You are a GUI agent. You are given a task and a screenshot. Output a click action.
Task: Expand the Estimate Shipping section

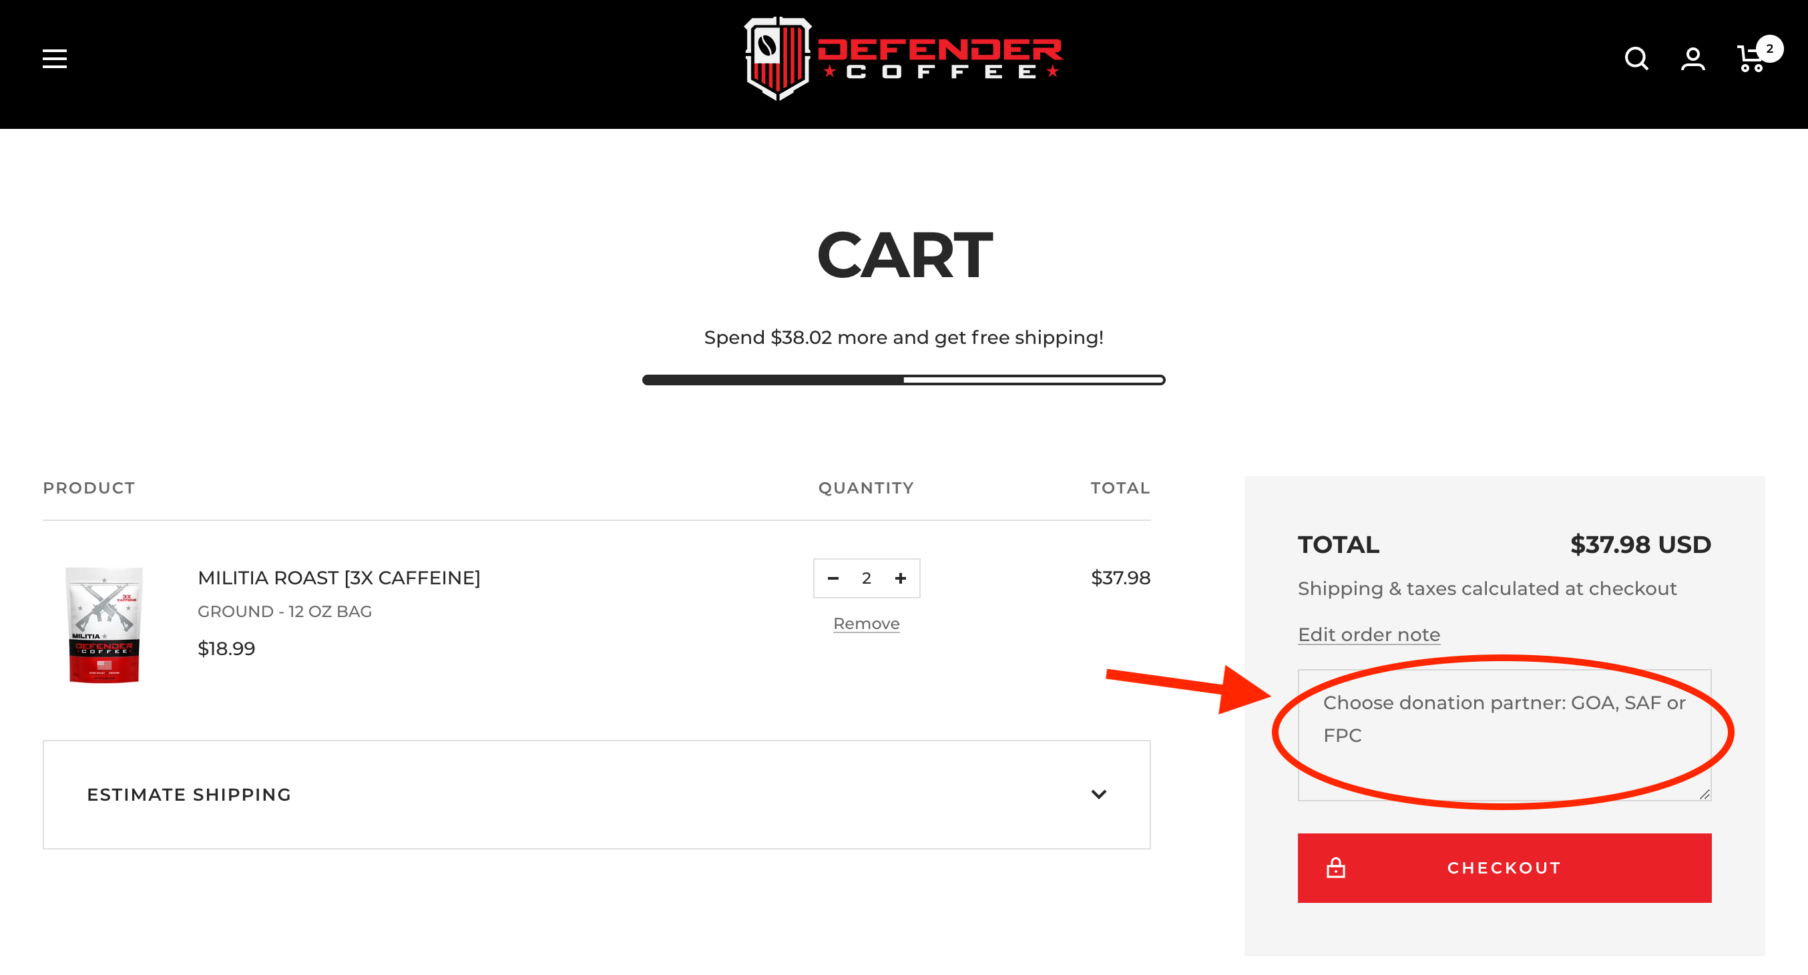coord(189,795)
